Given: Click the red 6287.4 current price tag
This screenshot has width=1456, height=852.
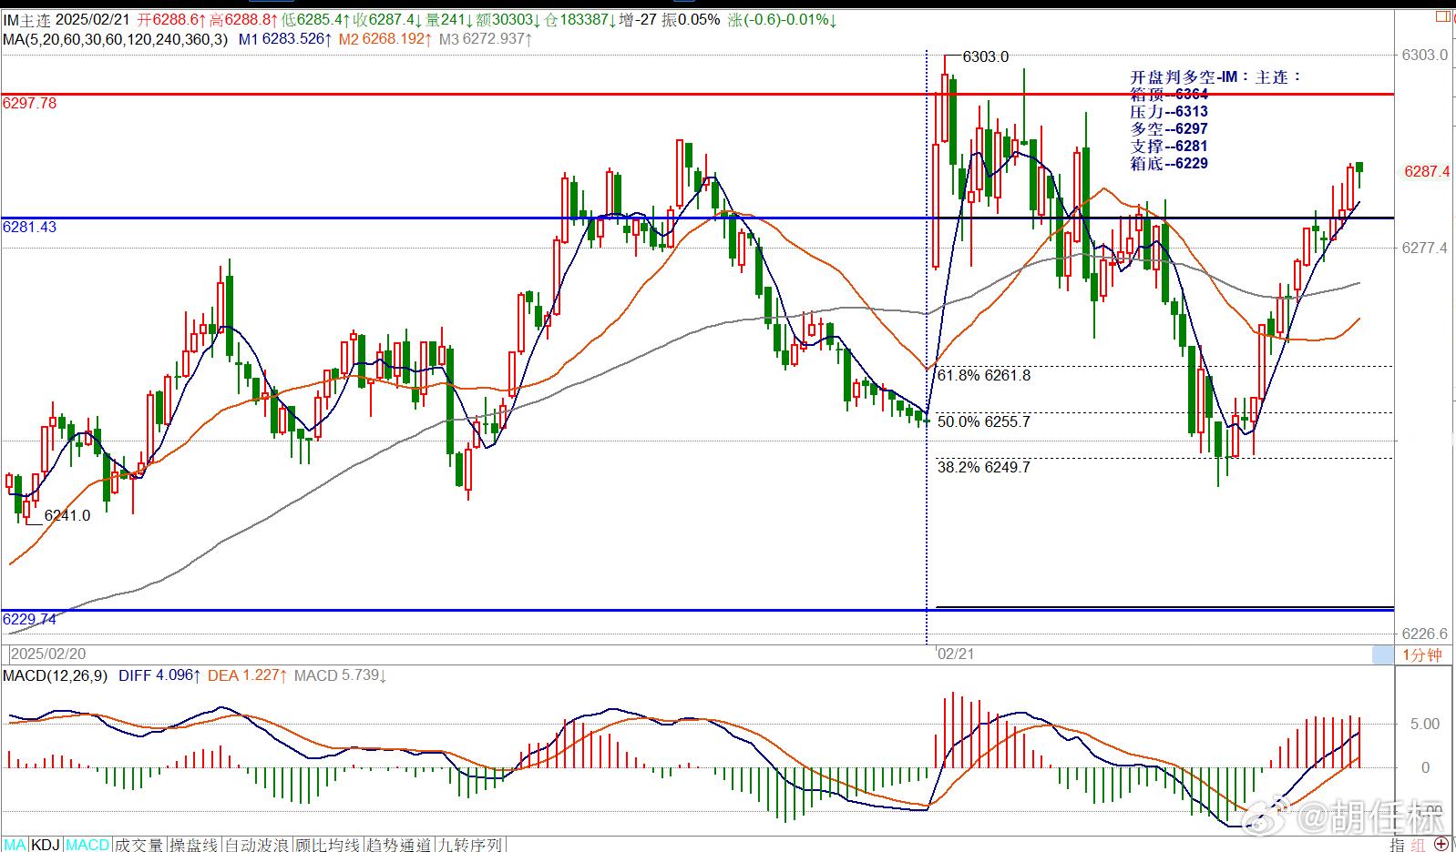Looking at the screenshot, I should [x=1427, y=171].
